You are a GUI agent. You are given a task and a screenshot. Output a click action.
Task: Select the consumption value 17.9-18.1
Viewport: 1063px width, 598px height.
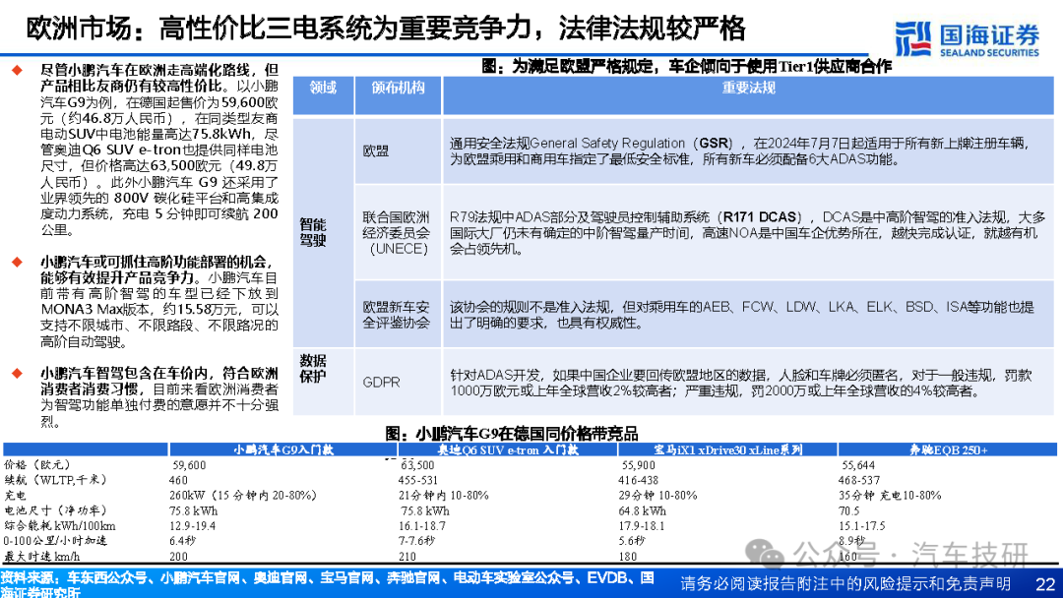(642, 526)
